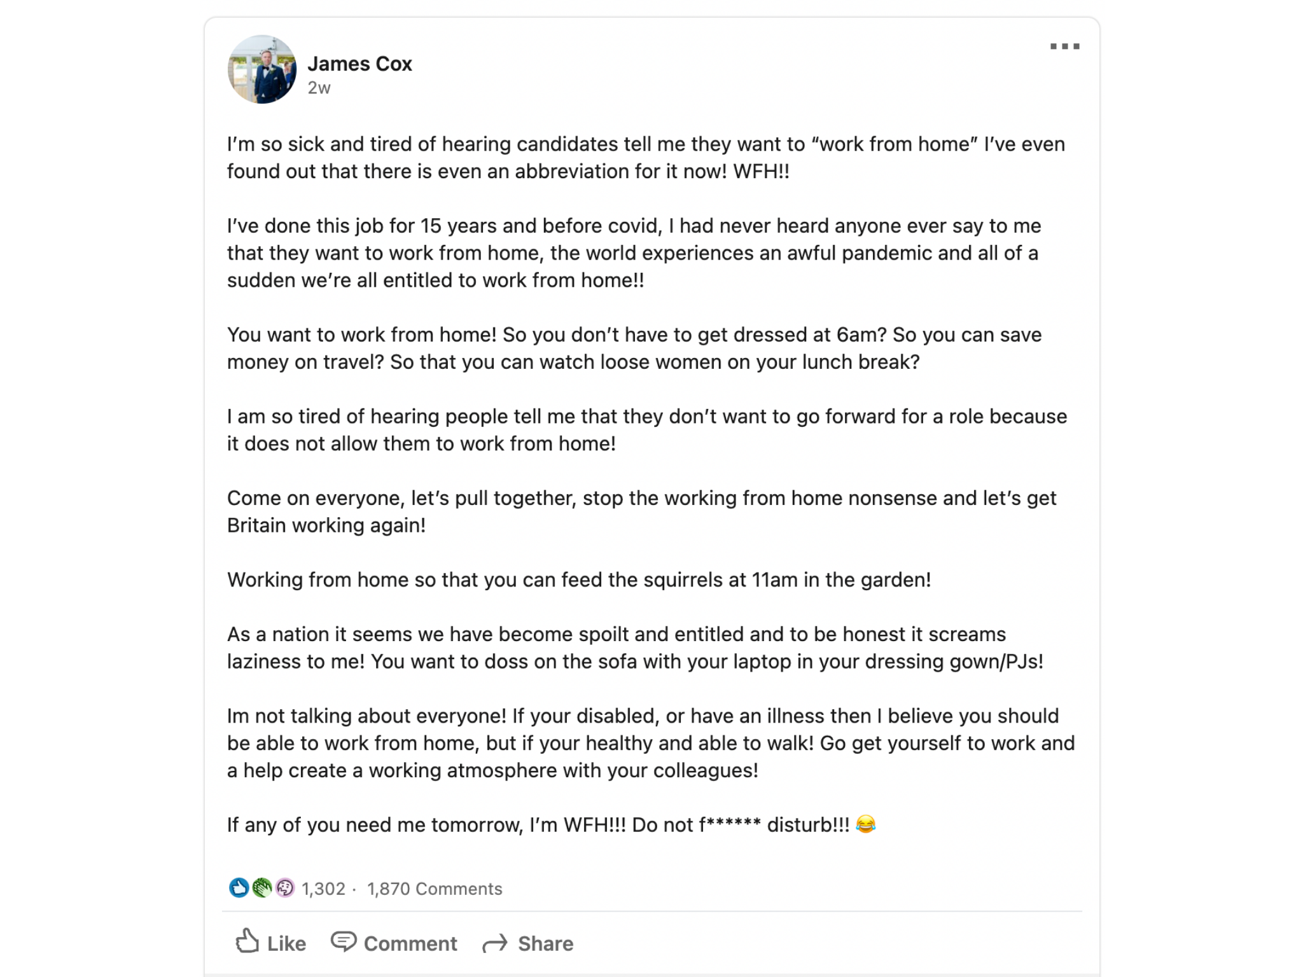
Task: Click the purple curious reaction icon
Action: (x=285, y=888)
